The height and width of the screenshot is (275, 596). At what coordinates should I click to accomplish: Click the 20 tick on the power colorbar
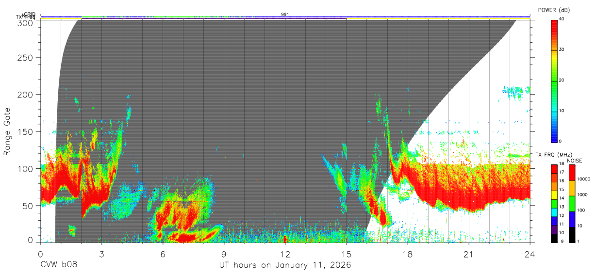562,80
